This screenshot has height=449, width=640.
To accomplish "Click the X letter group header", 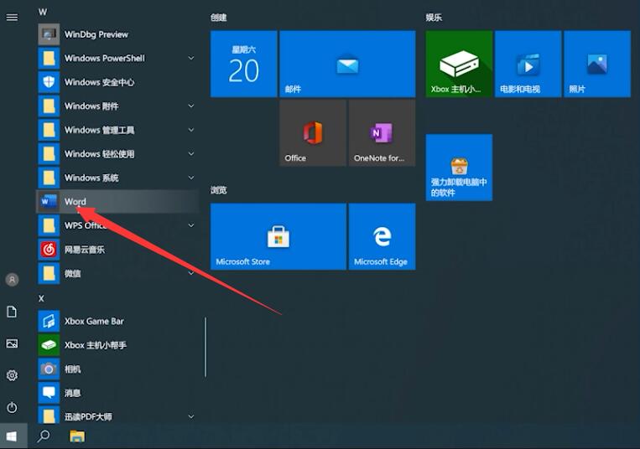I will pyautogui.click(x=41, y=298).
